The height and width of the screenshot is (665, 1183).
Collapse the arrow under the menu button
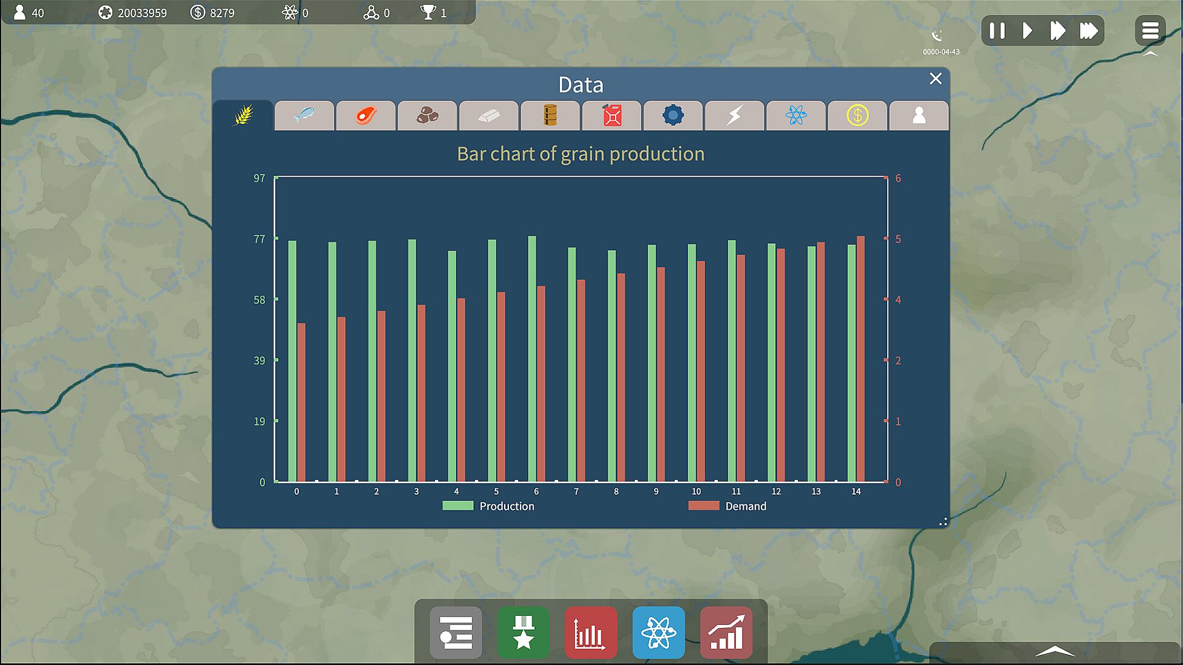tap(1150, 54)
